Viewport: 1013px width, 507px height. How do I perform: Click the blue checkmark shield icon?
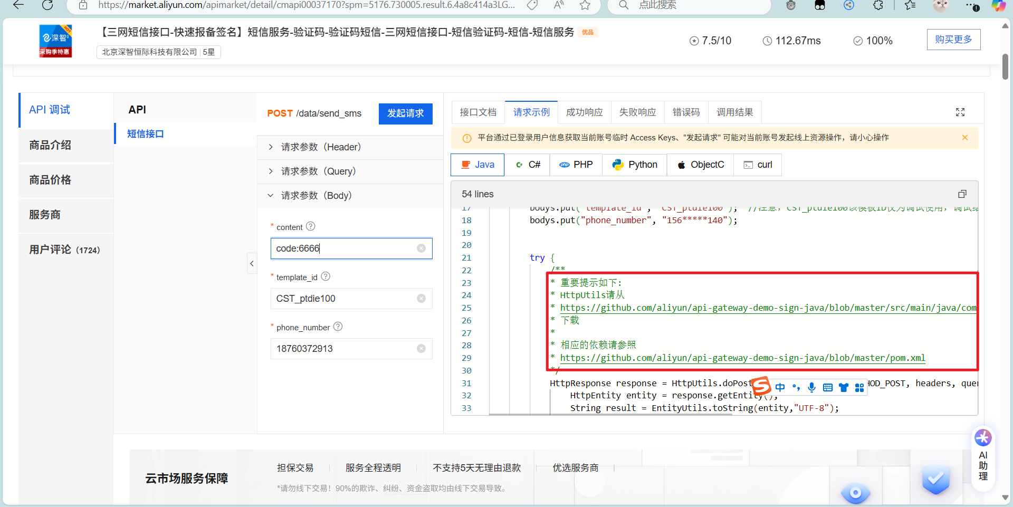click(x=936, y=480)
